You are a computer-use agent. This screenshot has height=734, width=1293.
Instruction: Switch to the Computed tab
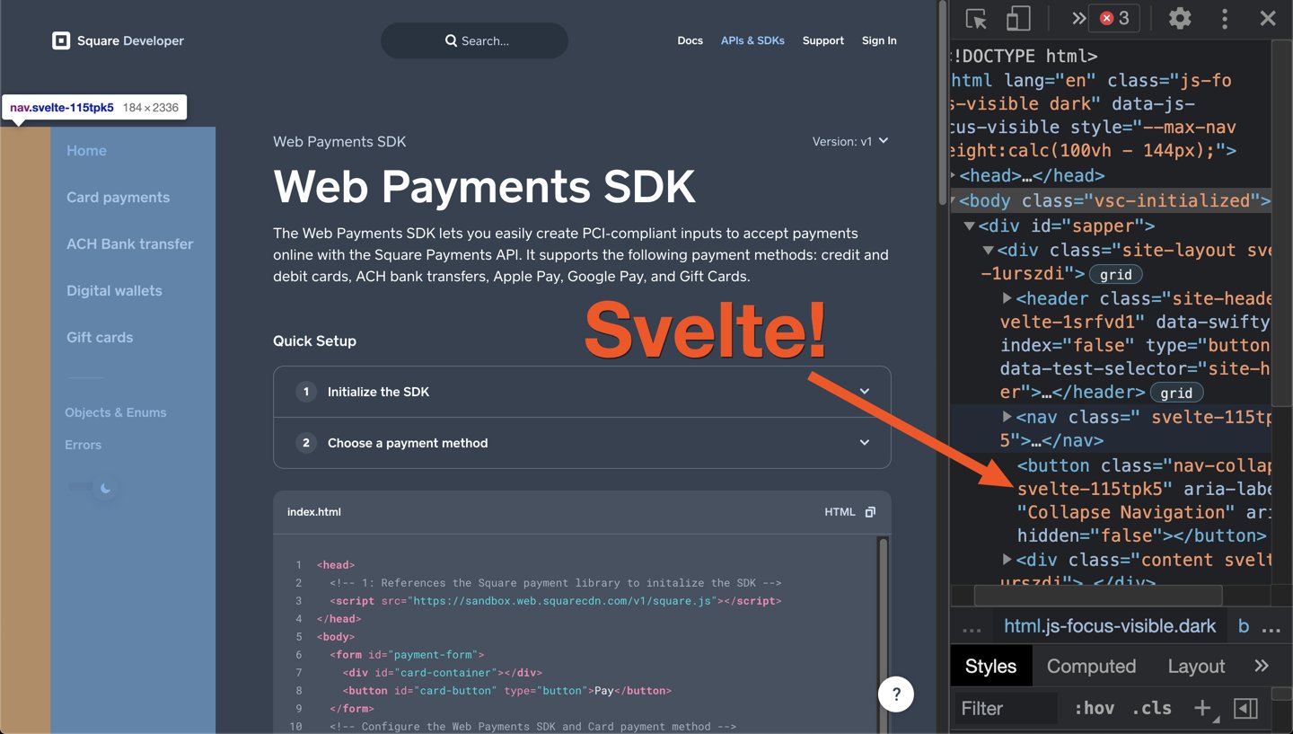(1091, 666)
